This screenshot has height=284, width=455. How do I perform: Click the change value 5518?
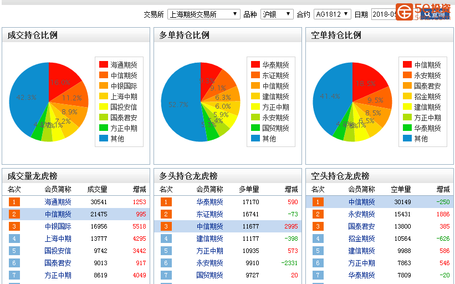coord(139,226)
